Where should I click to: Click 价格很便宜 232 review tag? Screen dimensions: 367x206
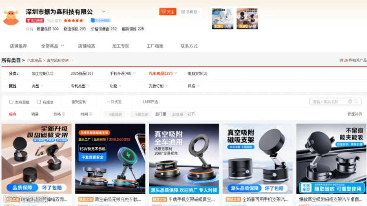(x=104, y=29)
